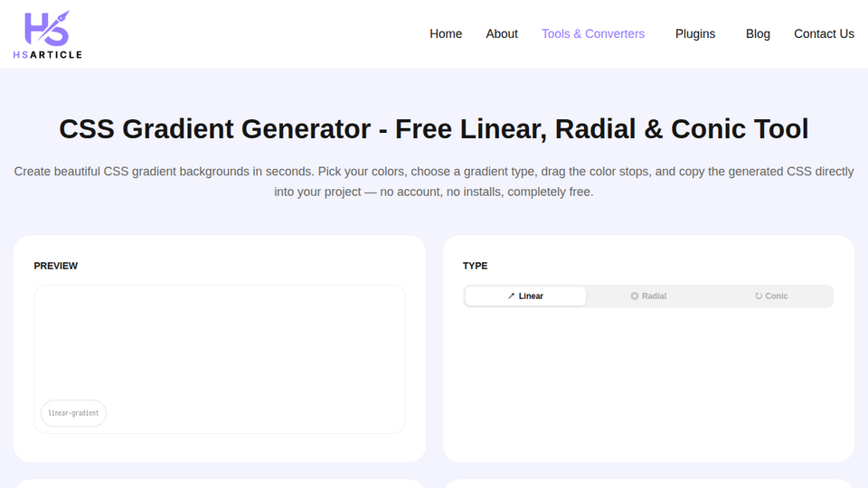
Task: Open the Contact Us page
Action: tap(824, 33)
